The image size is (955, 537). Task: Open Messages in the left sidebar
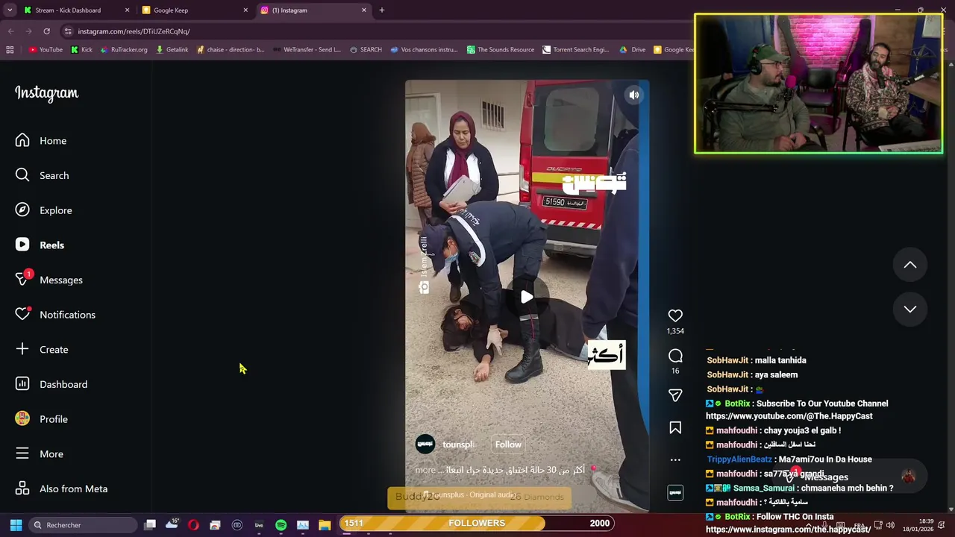(x=48, y=280)
